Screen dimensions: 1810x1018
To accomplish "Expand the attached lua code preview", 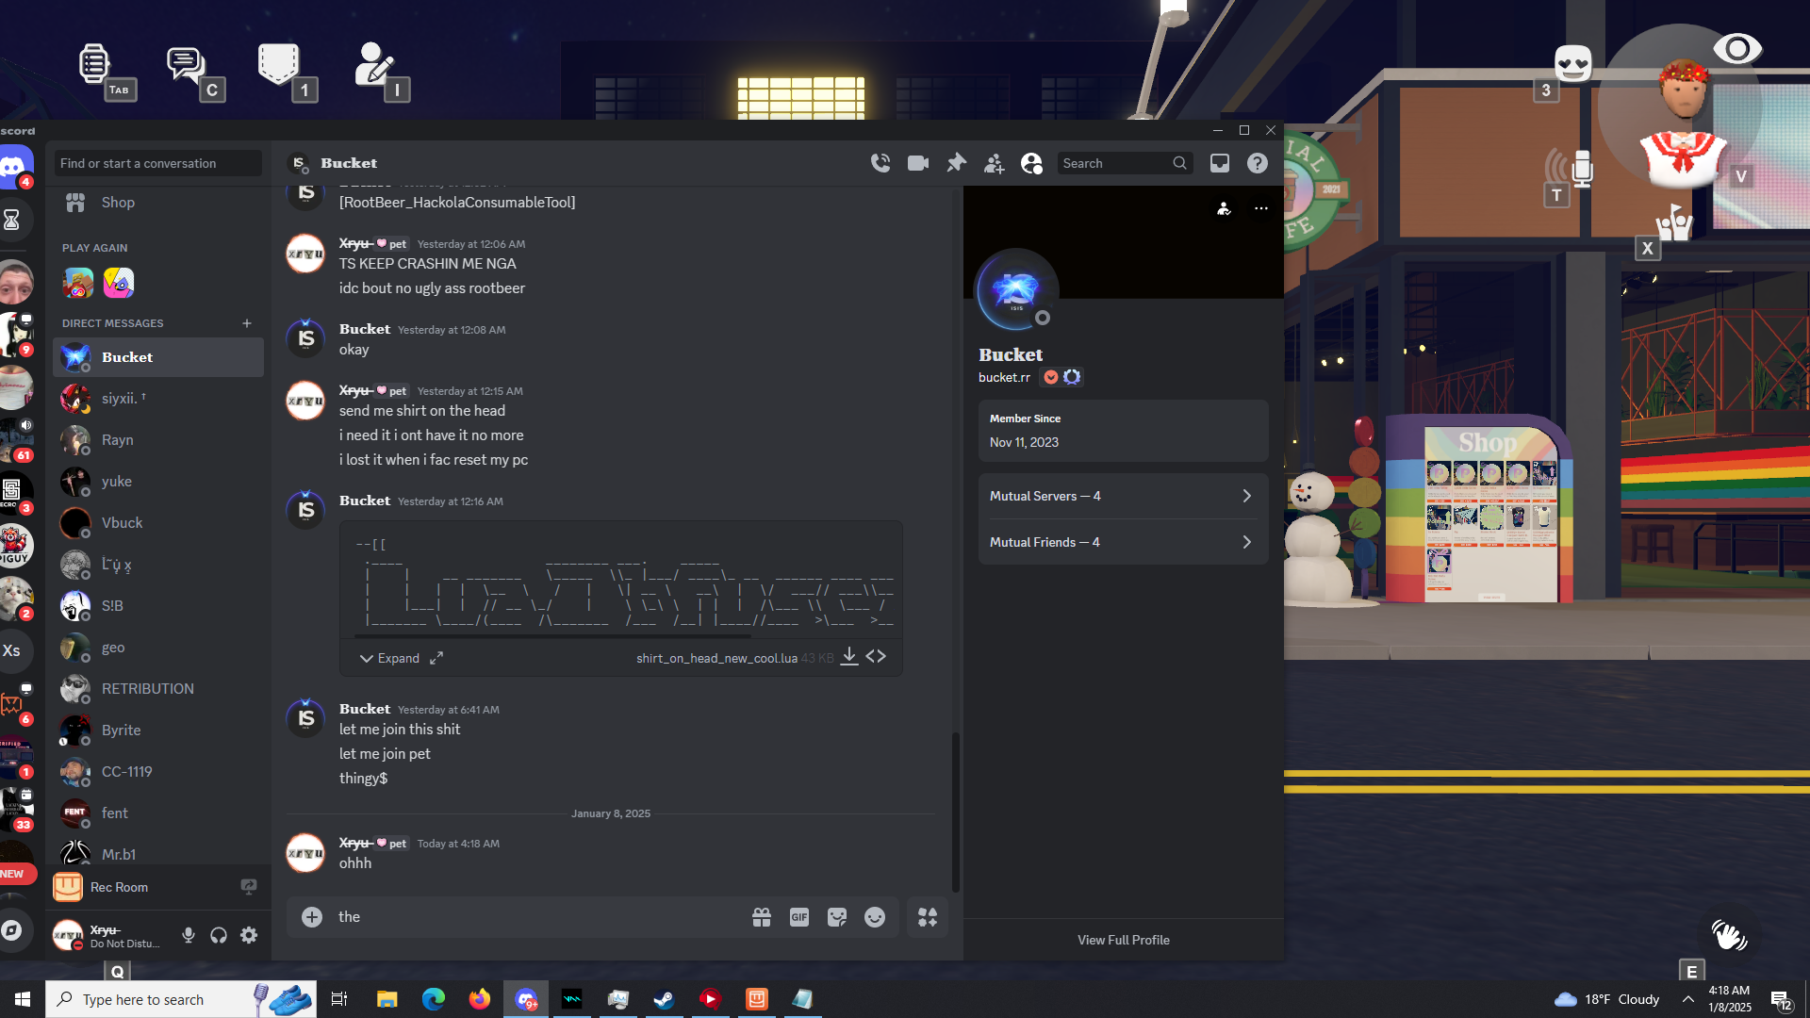I will (x=389, y=658).
